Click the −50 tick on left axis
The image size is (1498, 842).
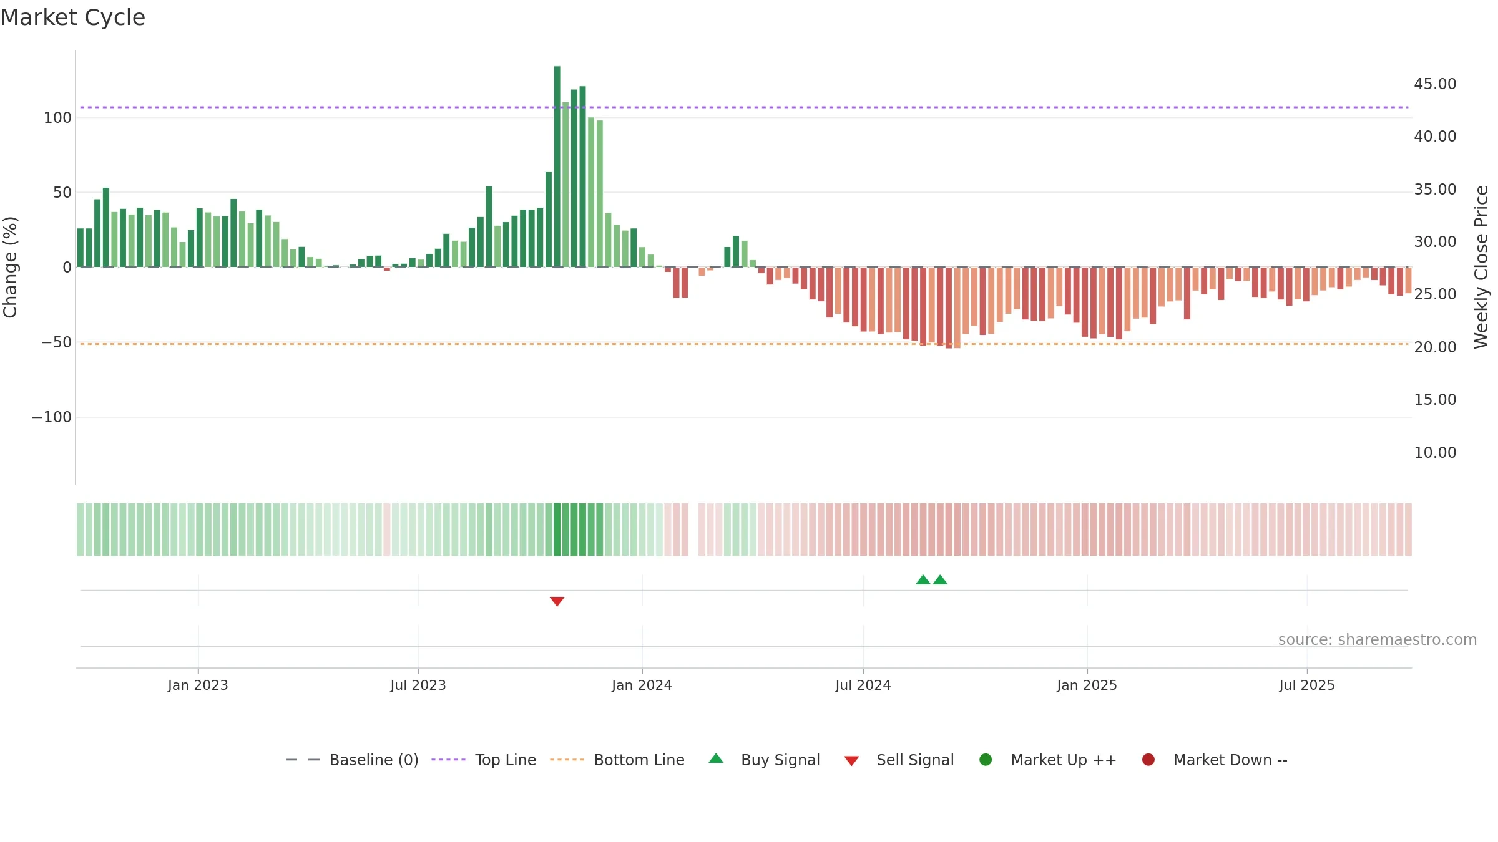56,342
